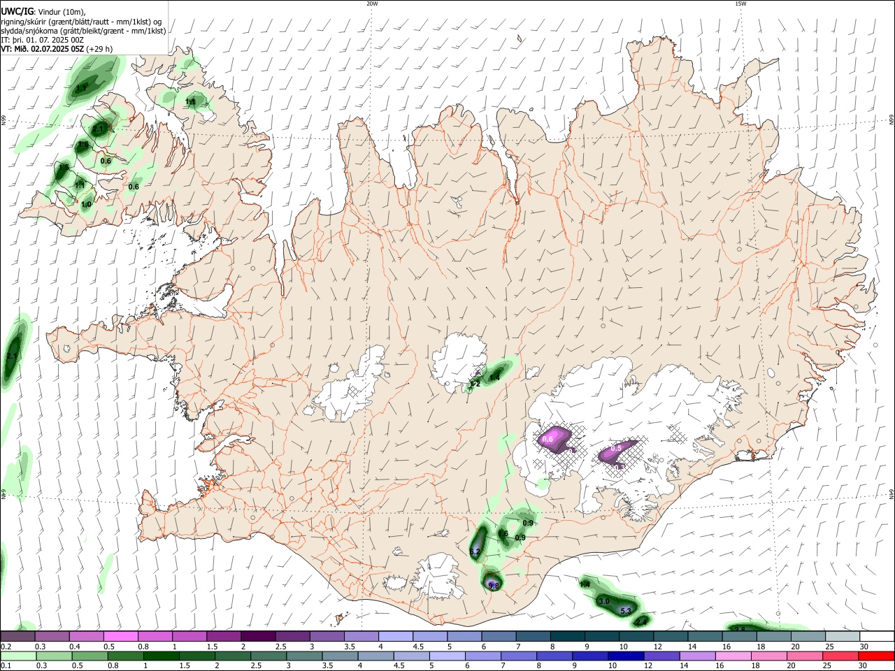Click the red swatch labeled 30 in bottom legend
The height and width of the screenshot is (671, 895).
coord(877,656)
